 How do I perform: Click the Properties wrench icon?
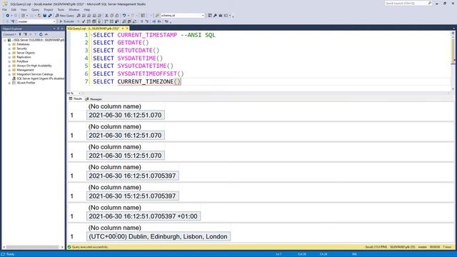point(215,16)
